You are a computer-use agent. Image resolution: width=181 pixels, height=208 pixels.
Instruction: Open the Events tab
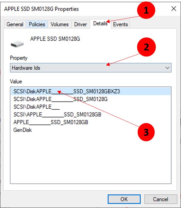click(121, 24)
